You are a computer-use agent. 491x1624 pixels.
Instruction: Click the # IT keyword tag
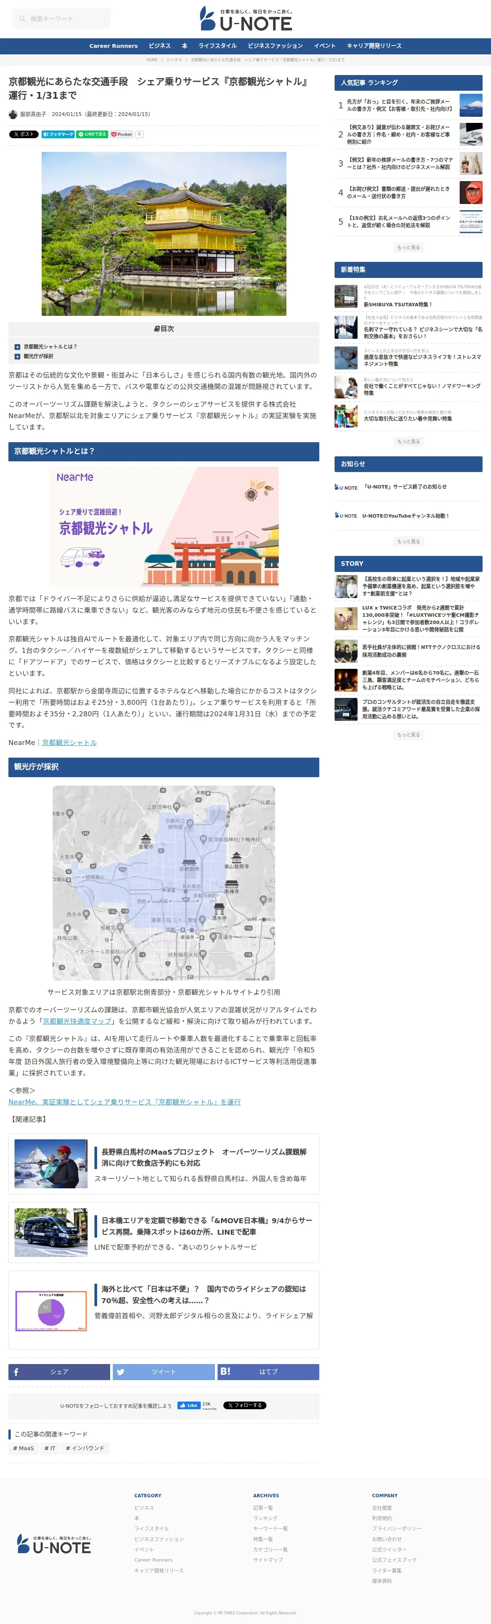click(x=50, y=1448)
